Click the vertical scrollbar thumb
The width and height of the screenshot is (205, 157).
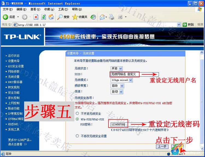202,102
